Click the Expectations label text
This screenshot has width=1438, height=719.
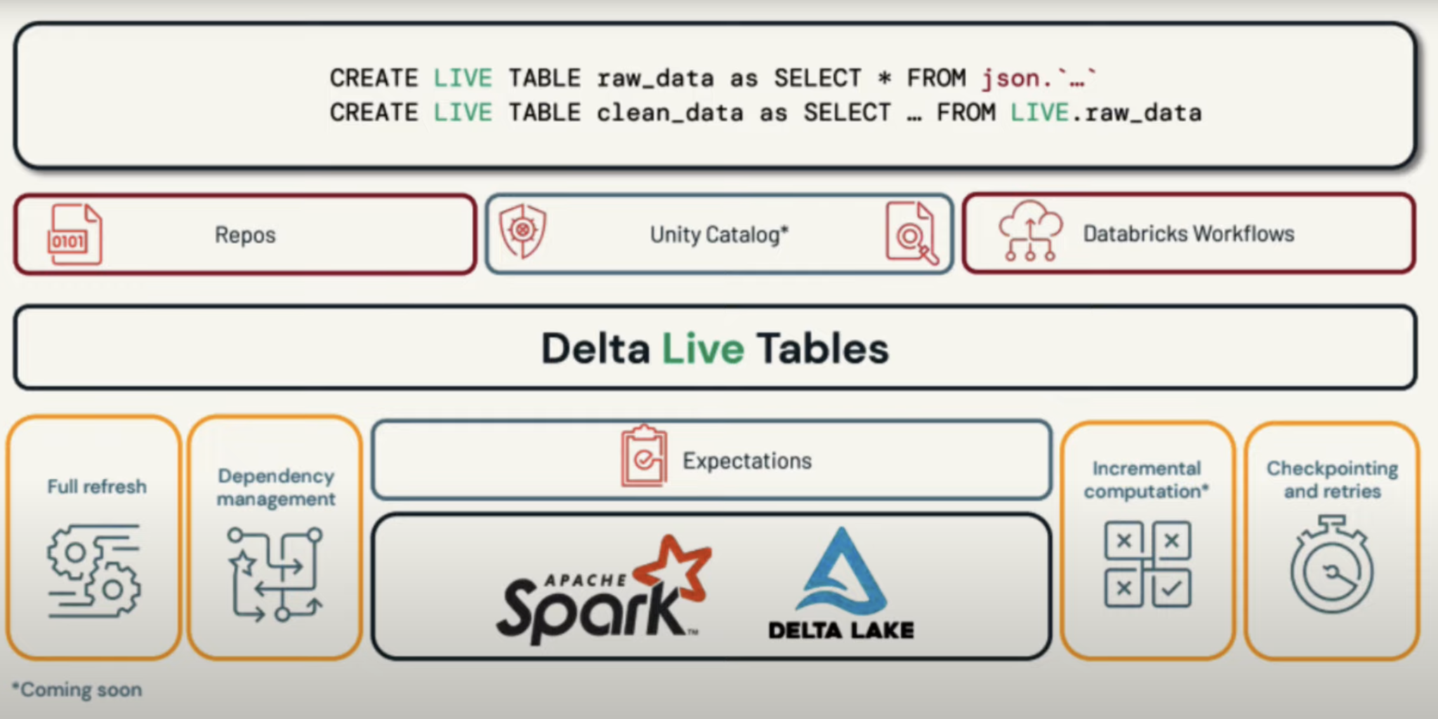[747, 461]
